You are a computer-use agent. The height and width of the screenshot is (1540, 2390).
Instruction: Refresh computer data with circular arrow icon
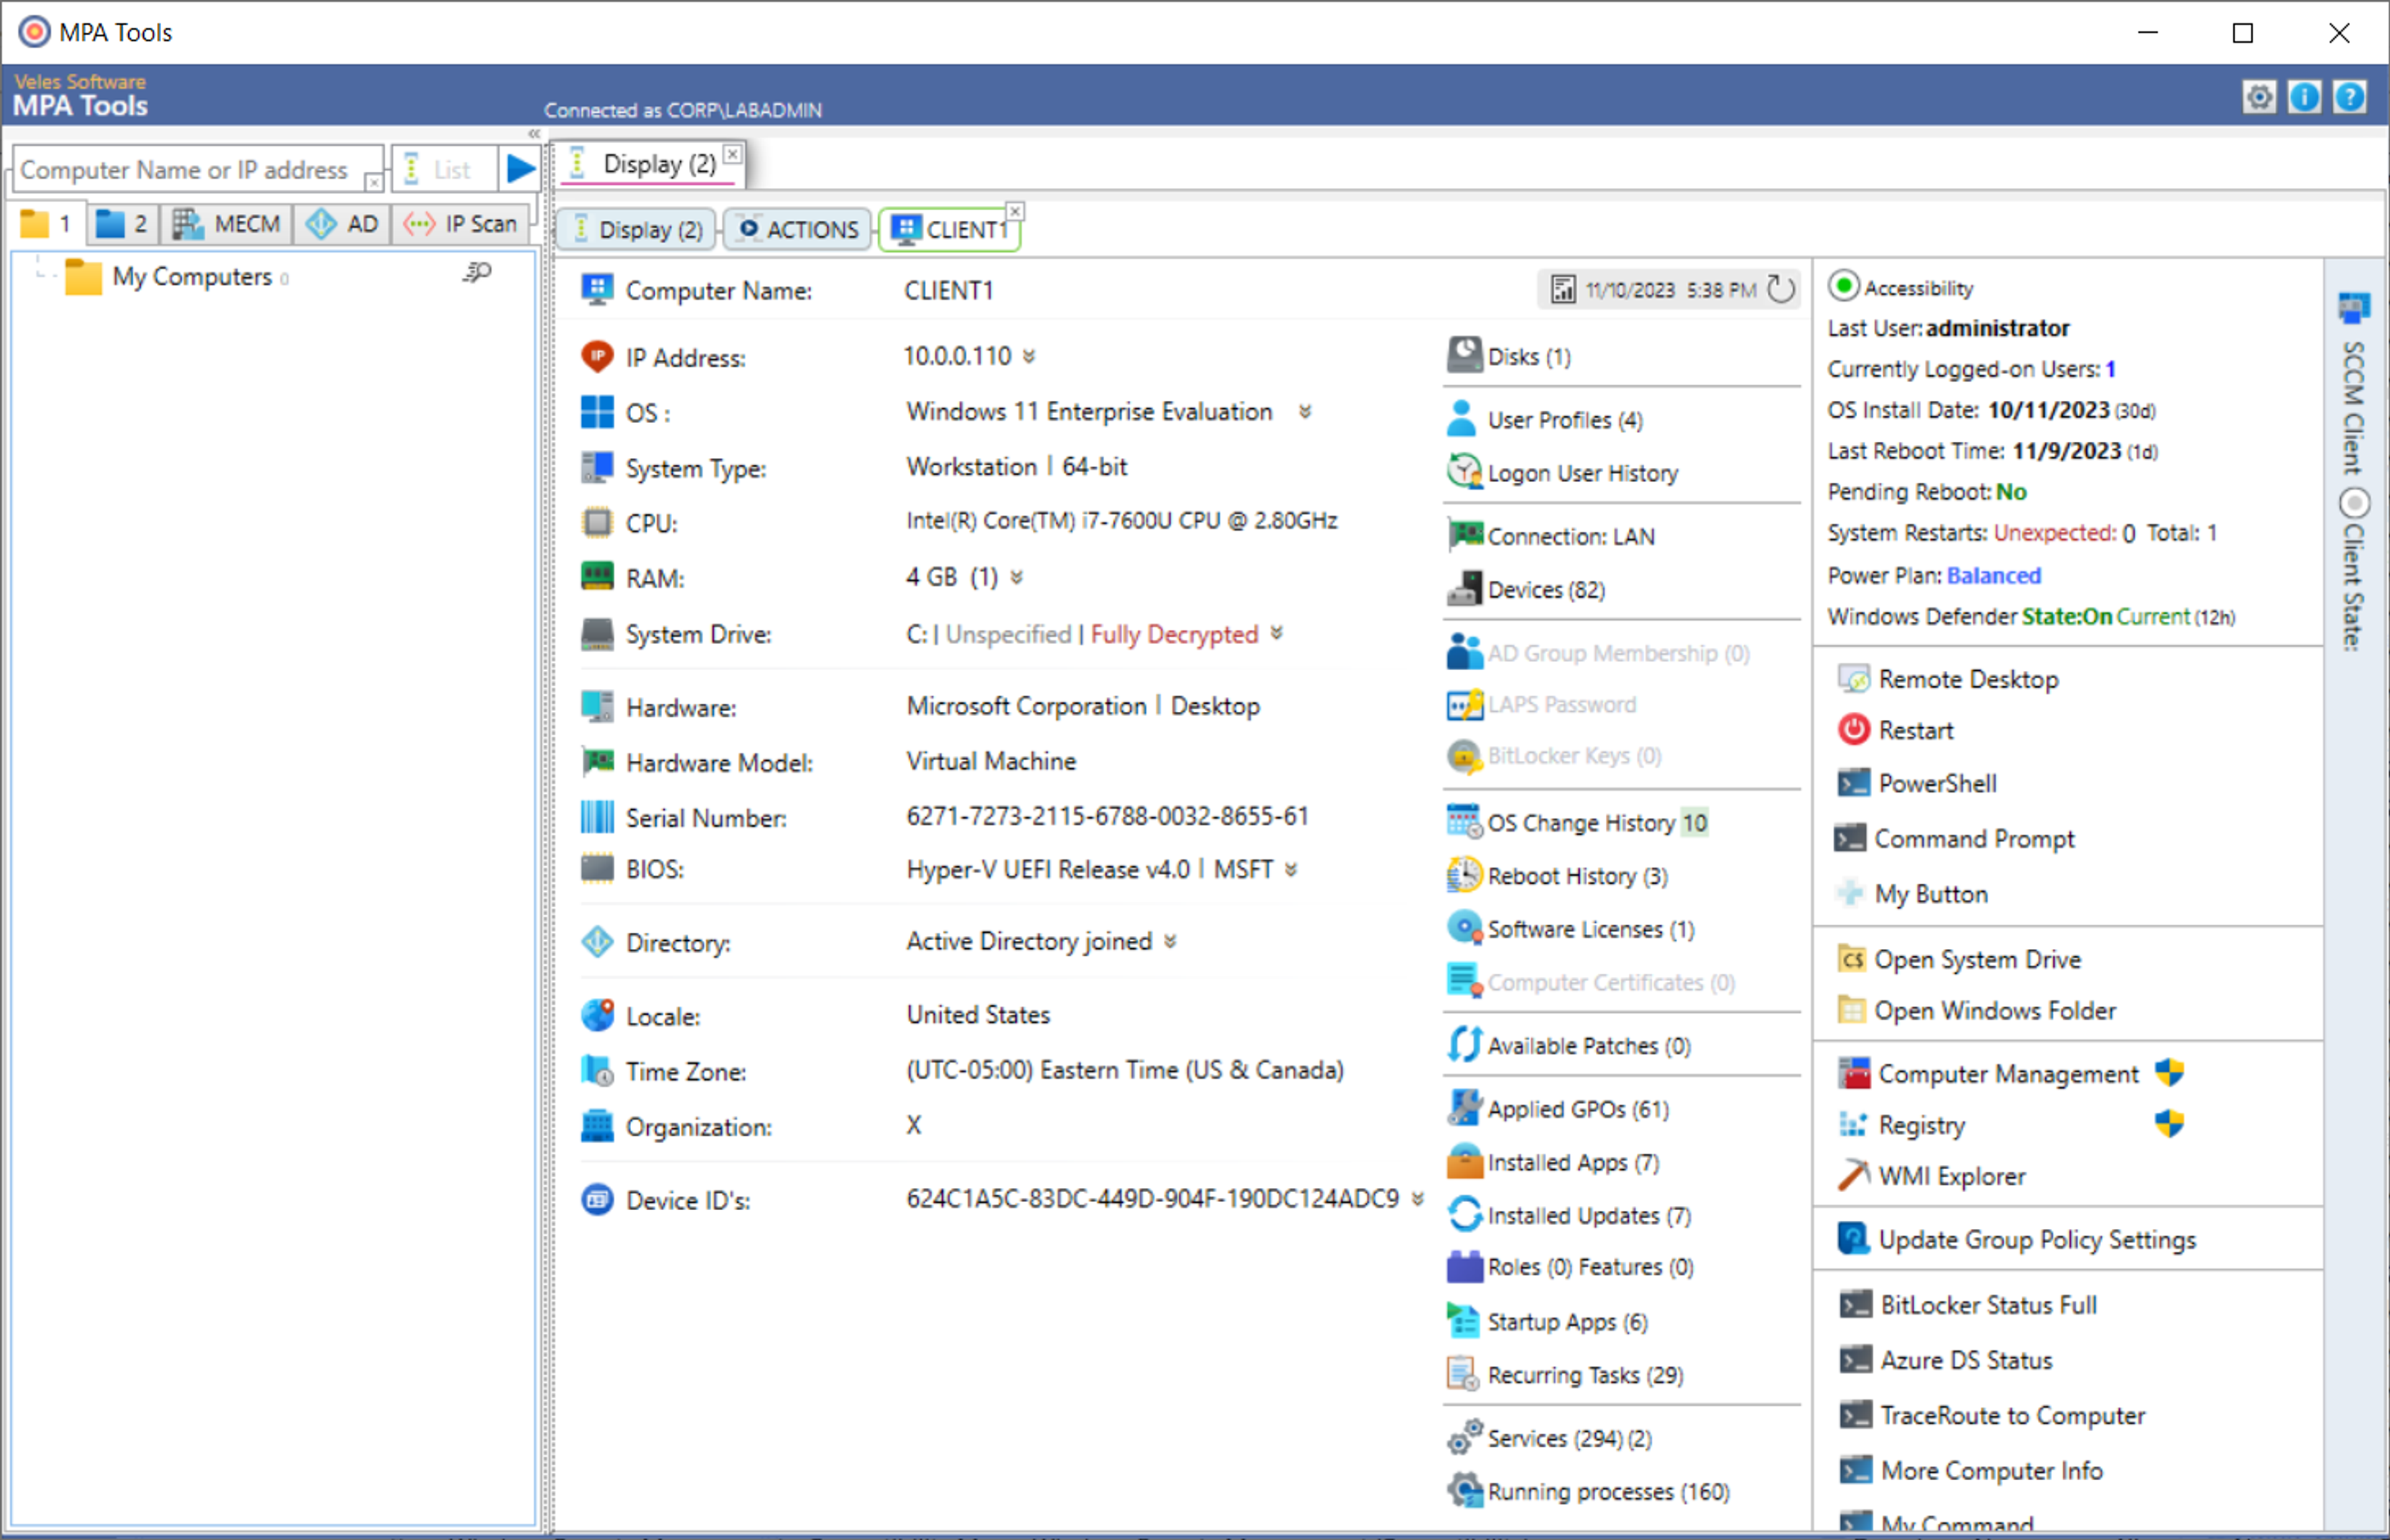[x=1781, y=290]
